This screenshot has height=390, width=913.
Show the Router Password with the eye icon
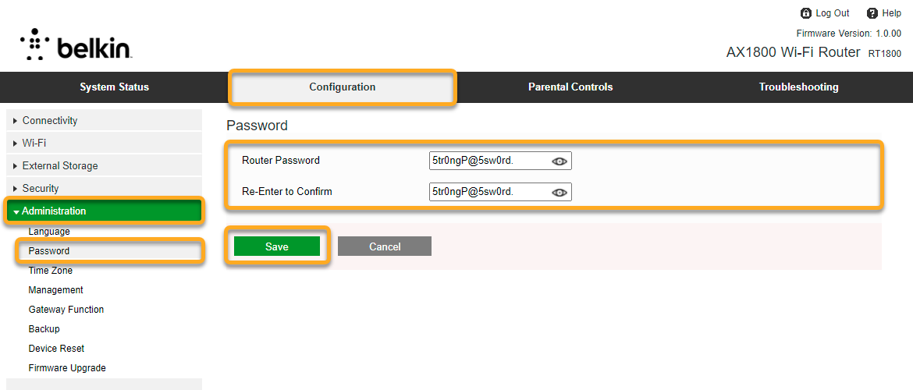point(560,161)
